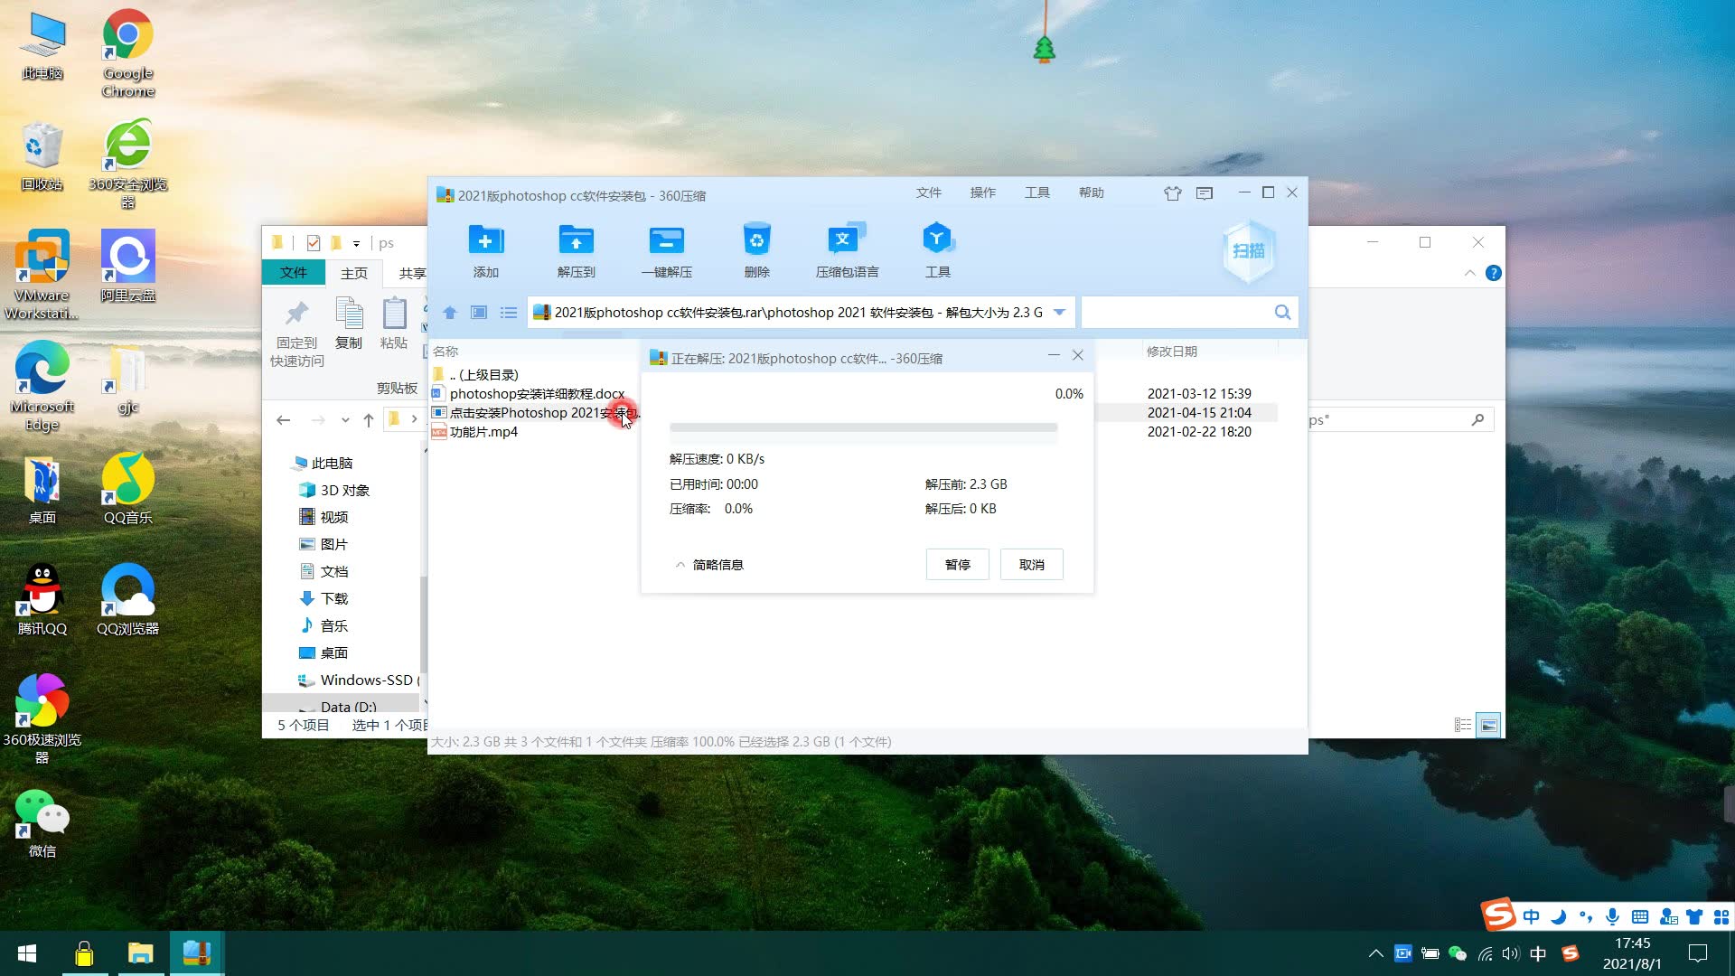Click 取消 (Cancel) button in extraction dialog
The width and height of the screenshot is (1735, 976).
click(1031, 564)
